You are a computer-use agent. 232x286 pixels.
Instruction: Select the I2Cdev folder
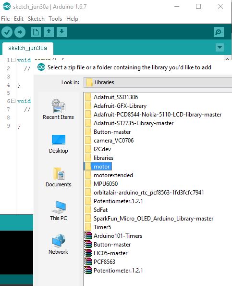pos(98,149)
